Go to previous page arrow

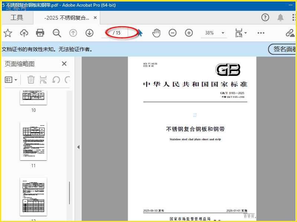click(x=73, y=33)
